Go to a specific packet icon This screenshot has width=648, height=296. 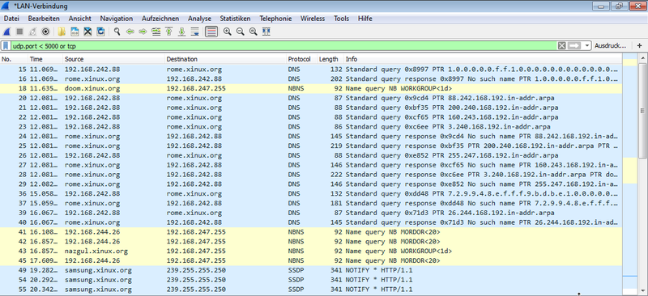pyautogui.click(x=156, y=32)
